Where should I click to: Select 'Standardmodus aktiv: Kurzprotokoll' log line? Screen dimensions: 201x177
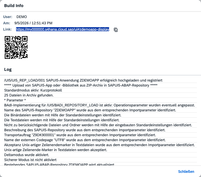click(100, 90)
